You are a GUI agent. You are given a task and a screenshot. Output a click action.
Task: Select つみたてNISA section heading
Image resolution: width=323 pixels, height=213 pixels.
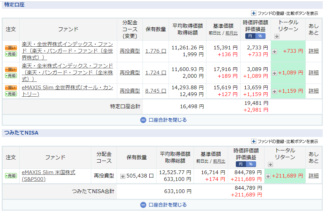(21, 133)
